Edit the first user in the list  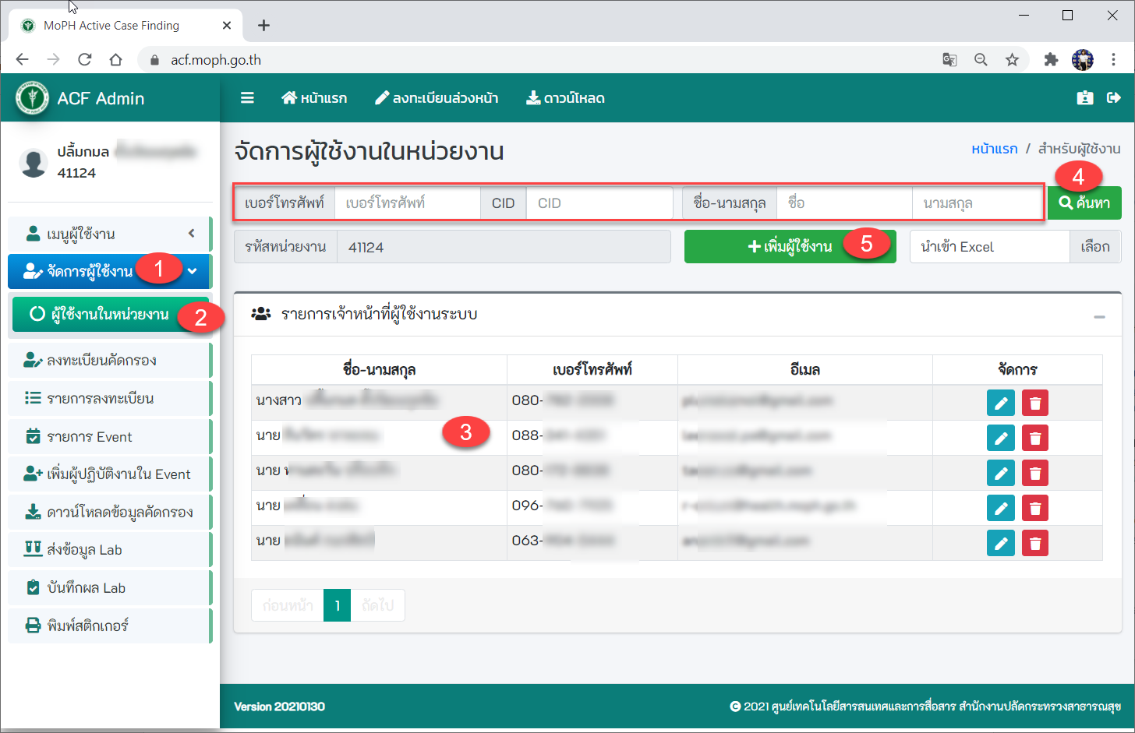[1000, 403]
